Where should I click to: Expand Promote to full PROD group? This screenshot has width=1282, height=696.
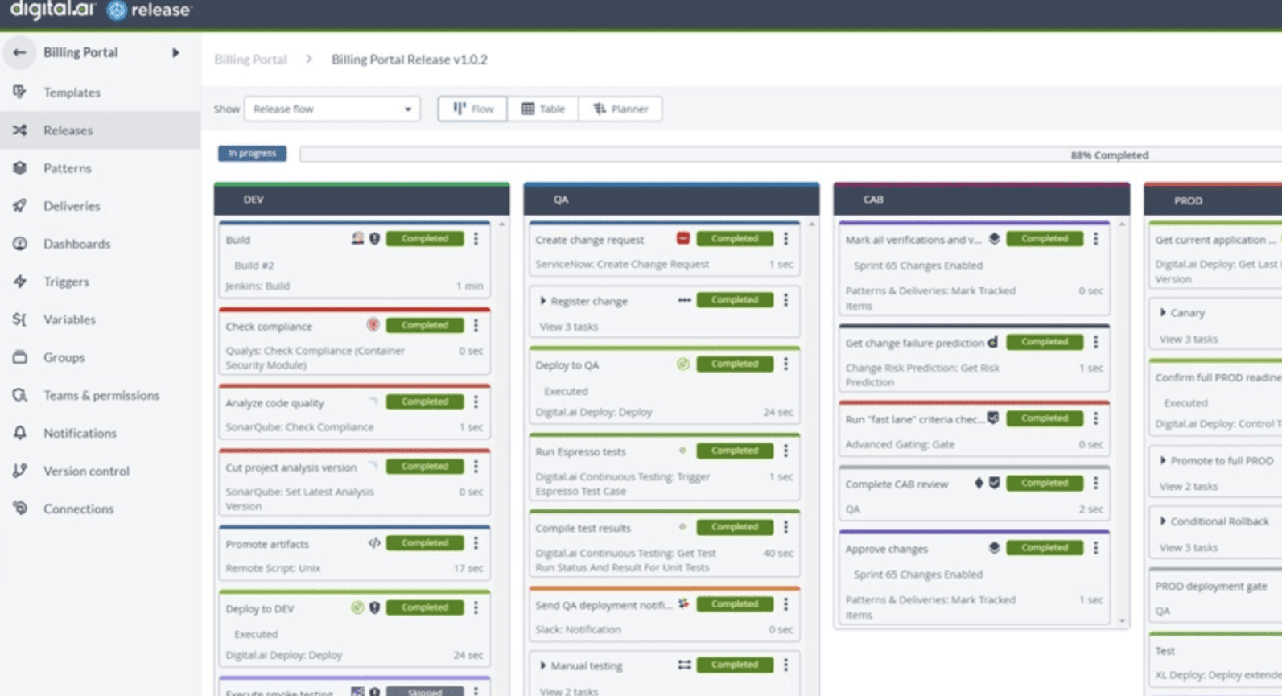click(x=1163, y=461)
